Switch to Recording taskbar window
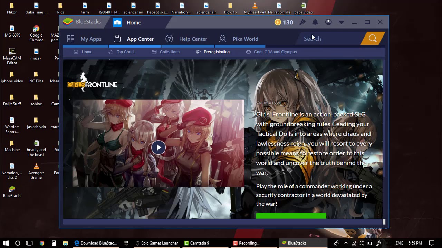 coord(254,243)
